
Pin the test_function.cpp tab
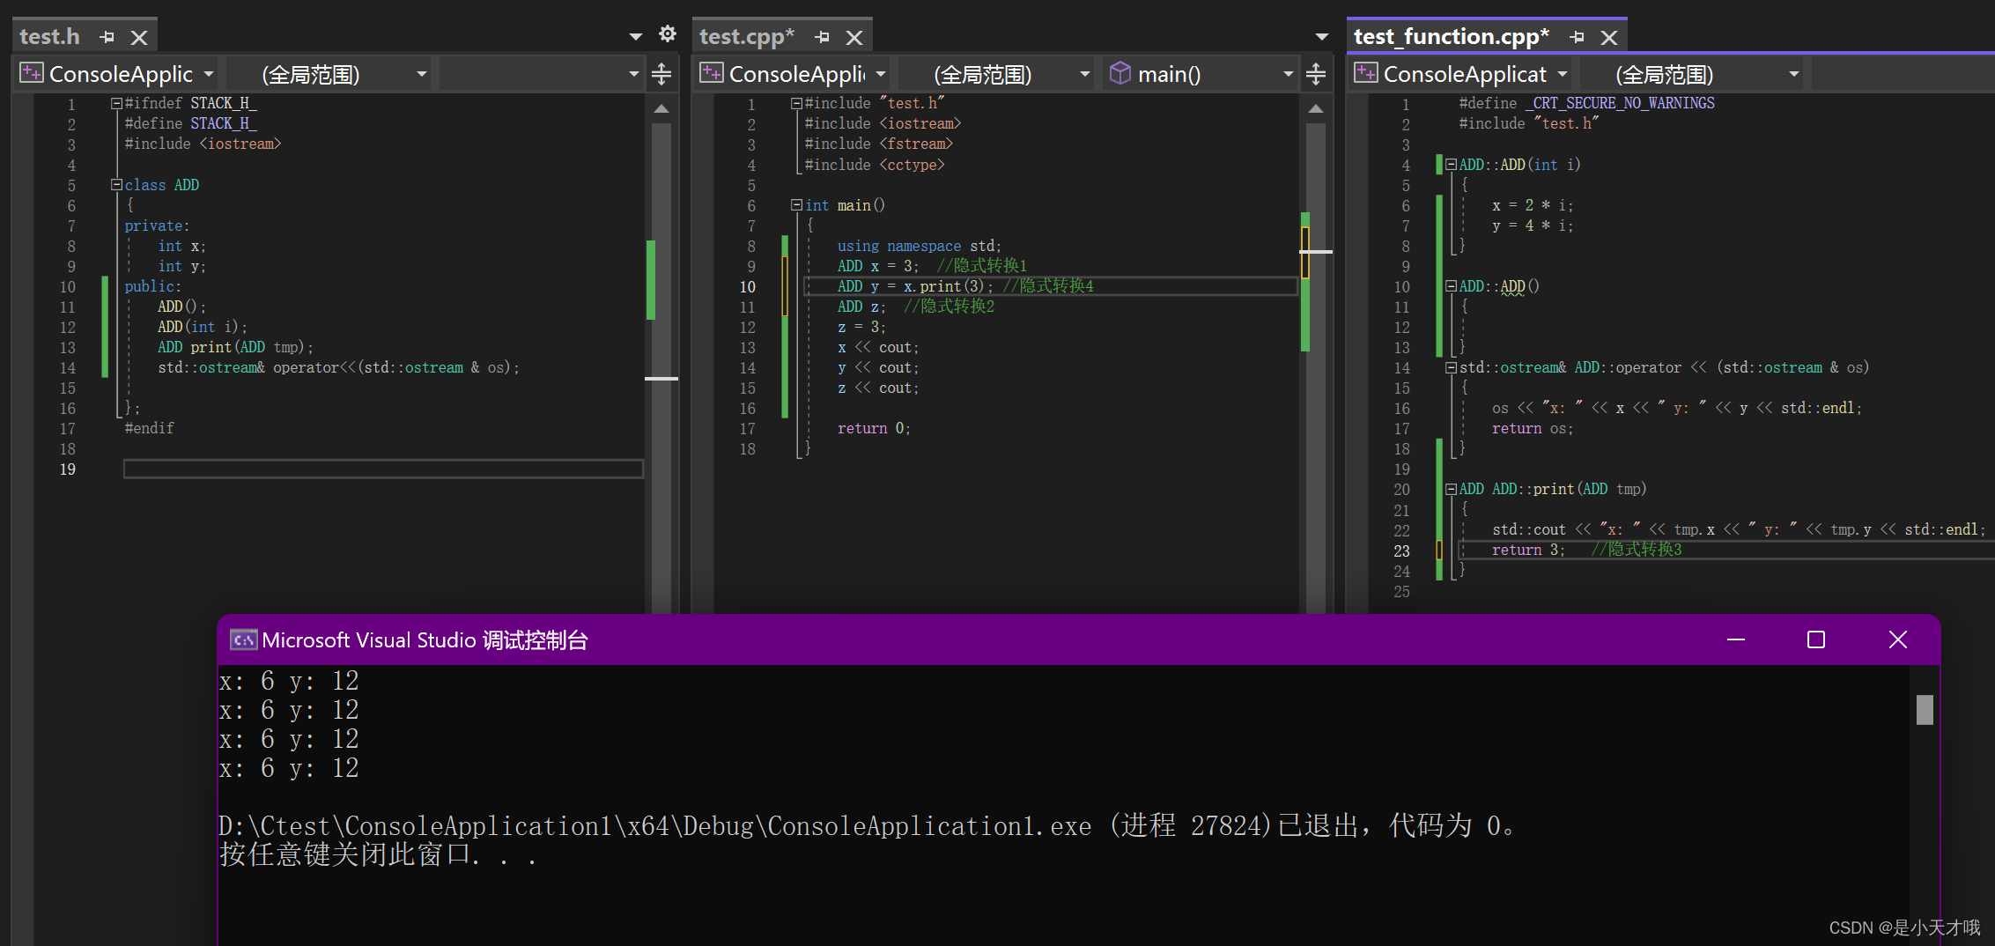(x=1578, y=37)
